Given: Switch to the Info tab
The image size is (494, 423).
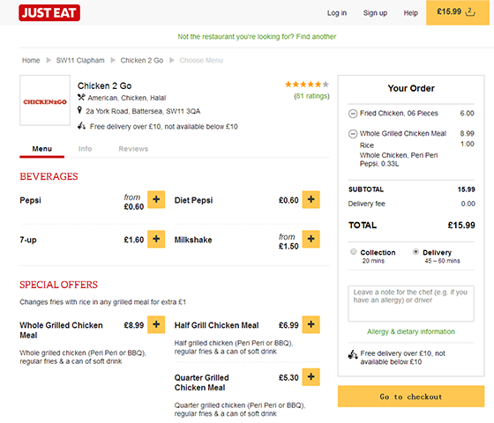Looking at the screenshot, I should (85, 149).
